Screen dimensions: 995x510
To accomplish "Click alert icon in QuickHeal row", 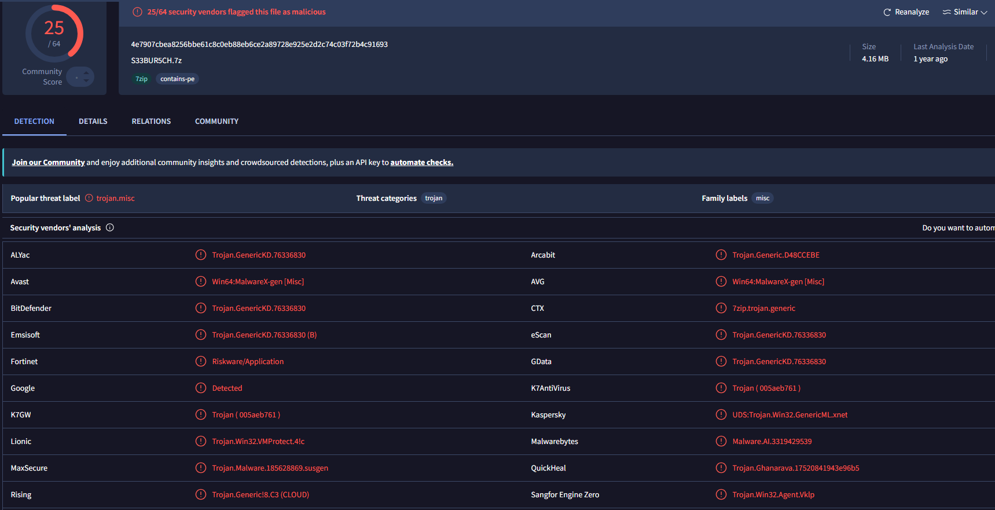I will (x=721, y=468).
